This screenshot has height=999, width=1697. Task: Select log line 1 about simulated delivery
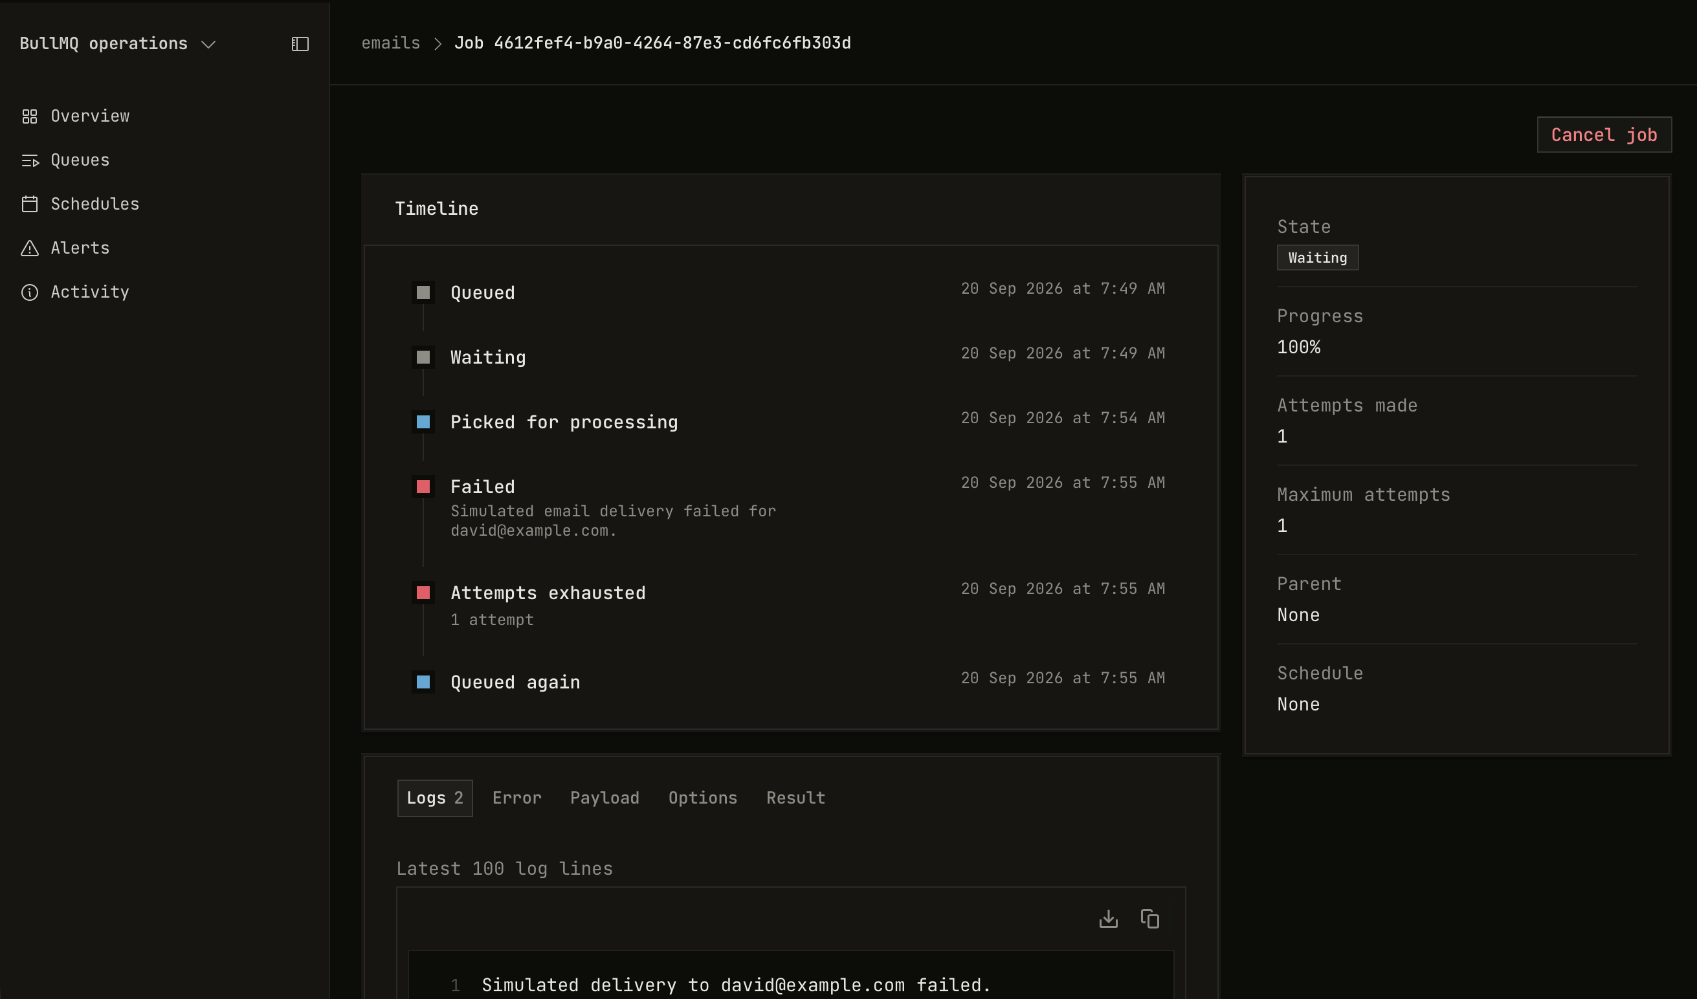(x=736, y=985)
